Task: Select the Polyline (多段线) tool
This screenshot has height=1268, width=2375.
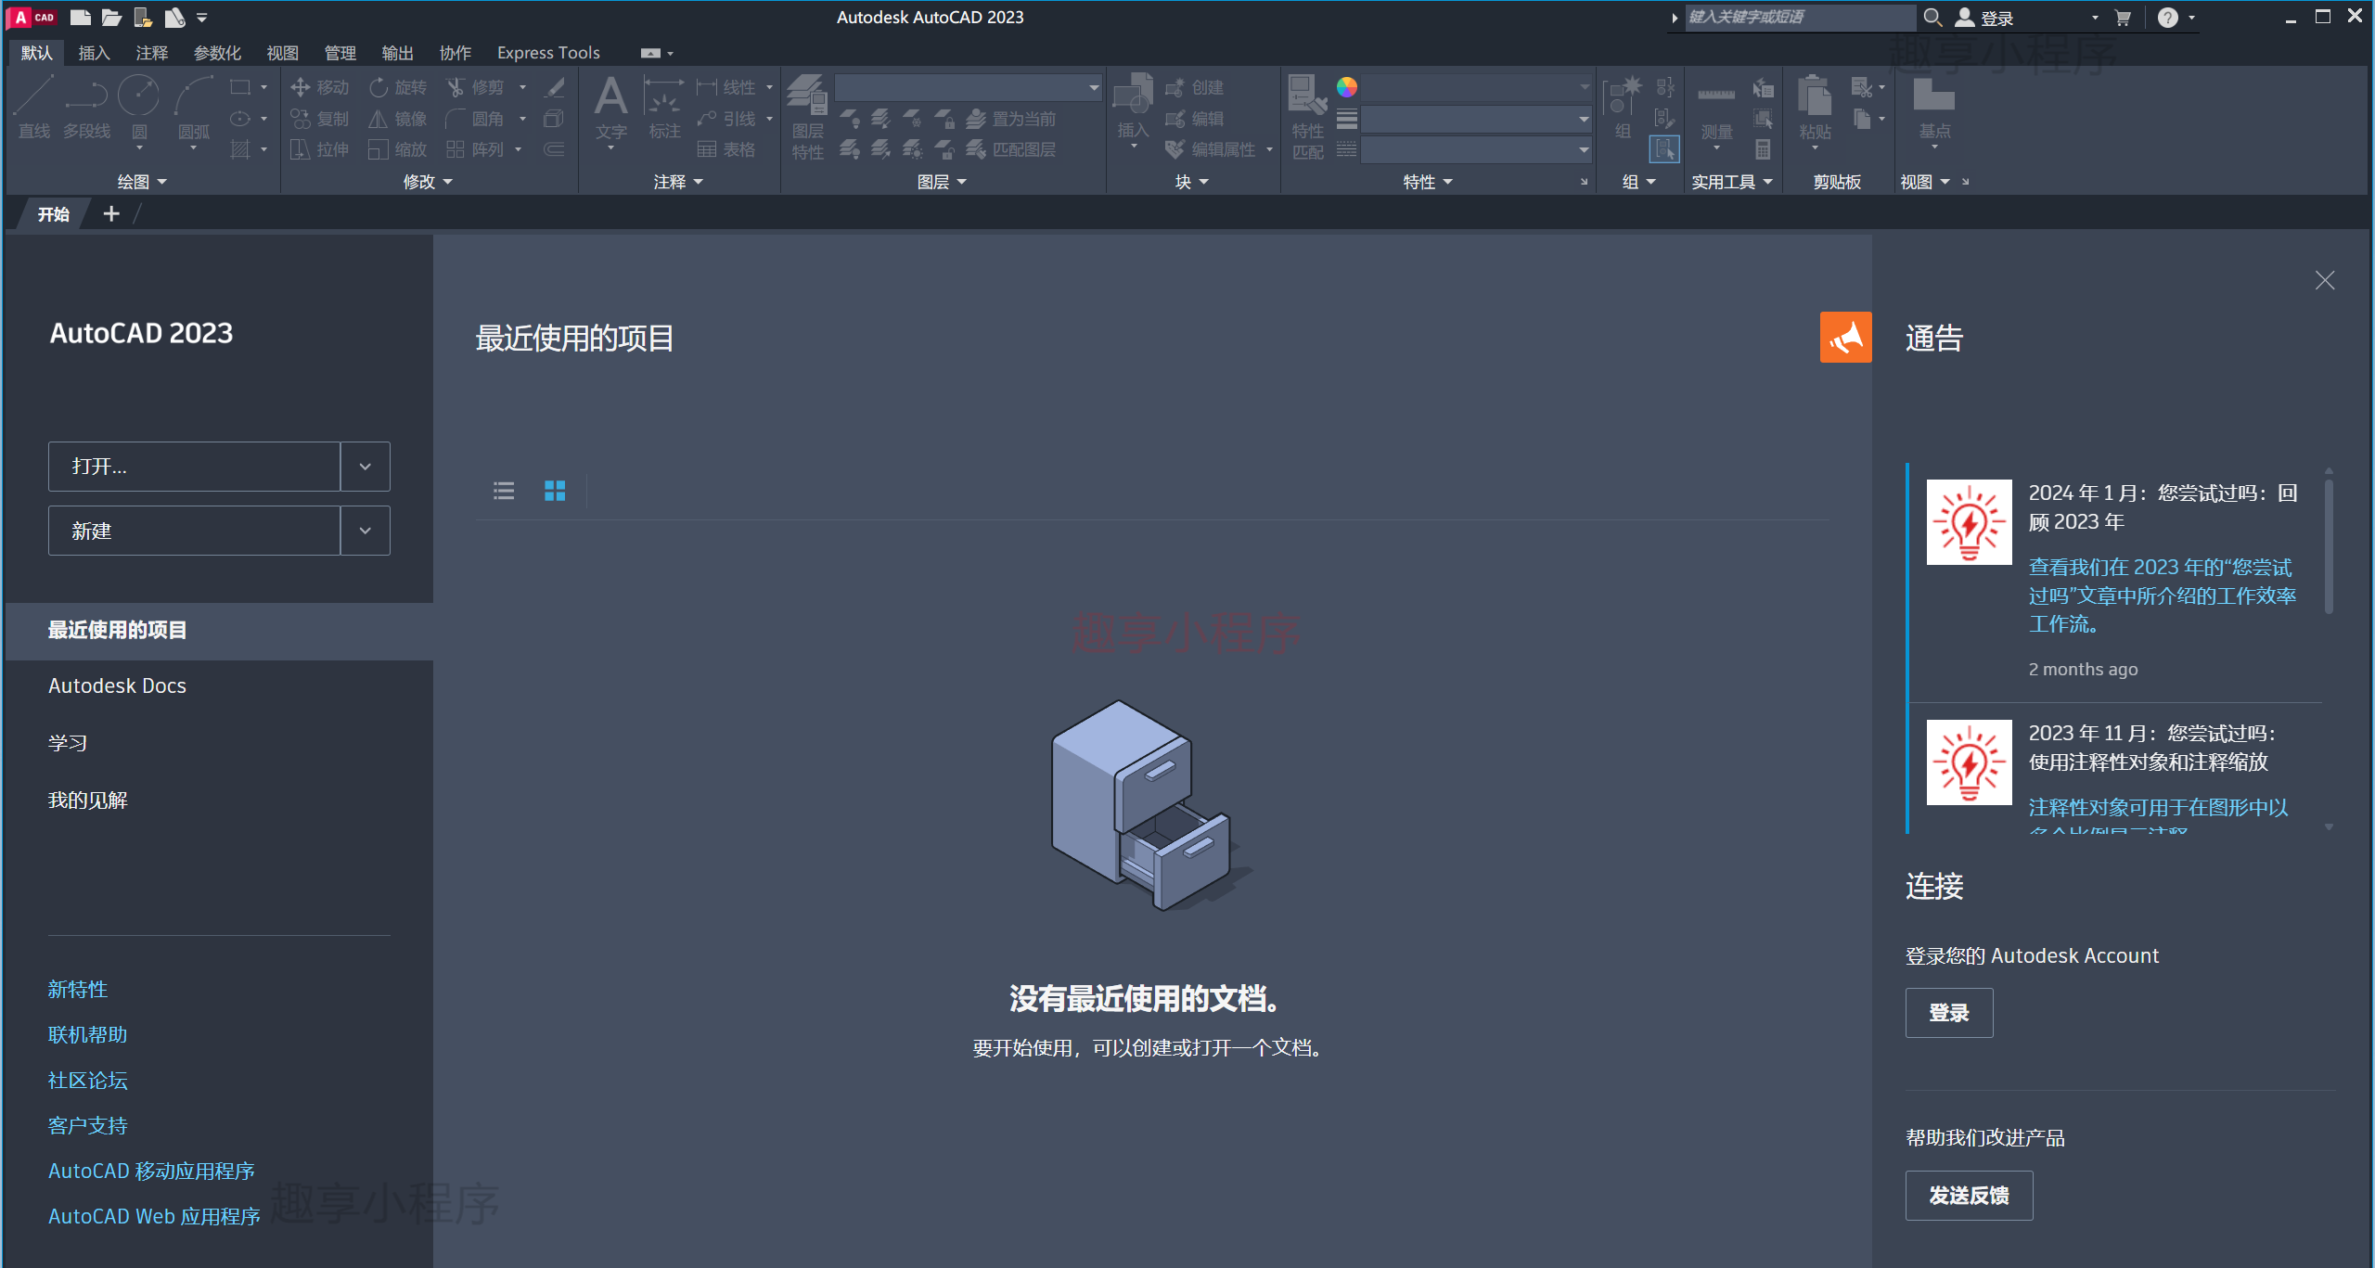Action: click(x=86, y=108)
